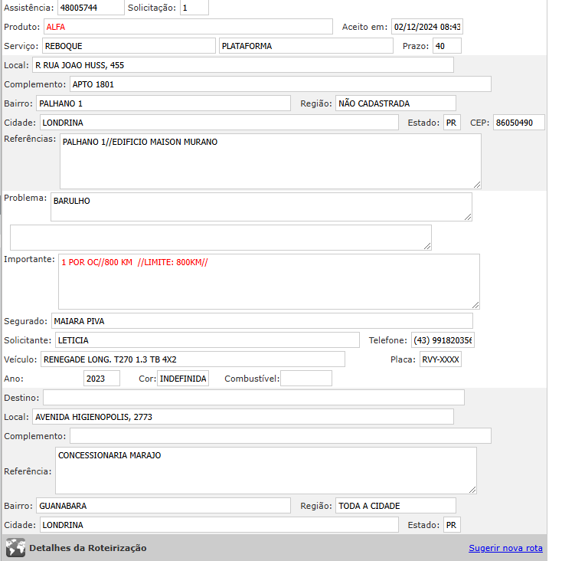Click the Local field with R RUA JOAO HUSS
Viewport: 562px width, 561px height.
[x=243, y=65]
